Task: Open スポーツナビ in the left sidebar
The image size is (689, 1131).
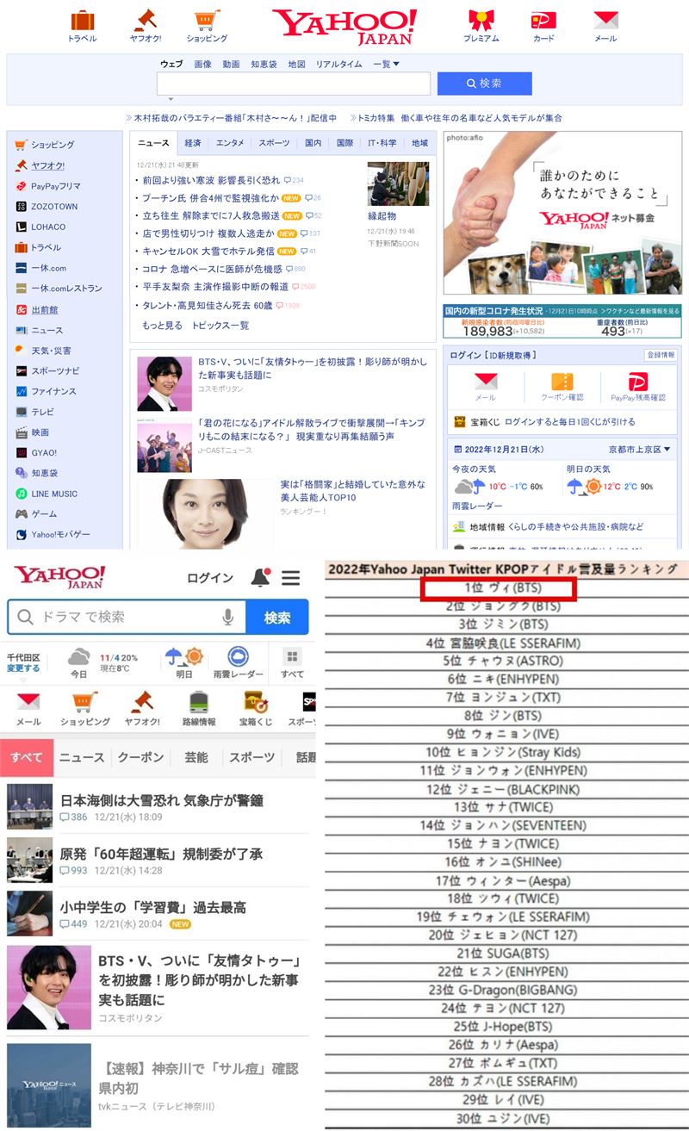Action: point(55,370)
